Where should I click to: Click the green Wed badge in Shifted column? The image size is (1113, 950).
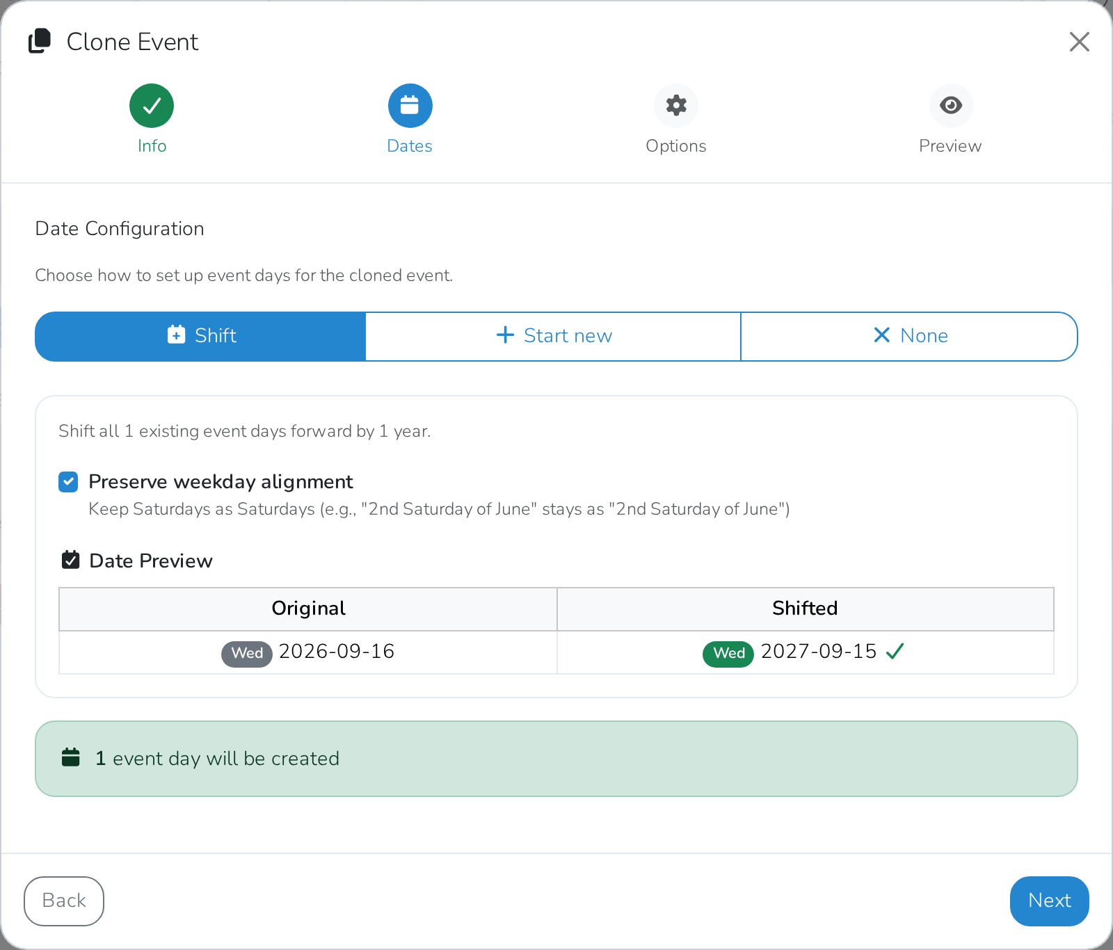pyautogui.click(x=728, y=654)
